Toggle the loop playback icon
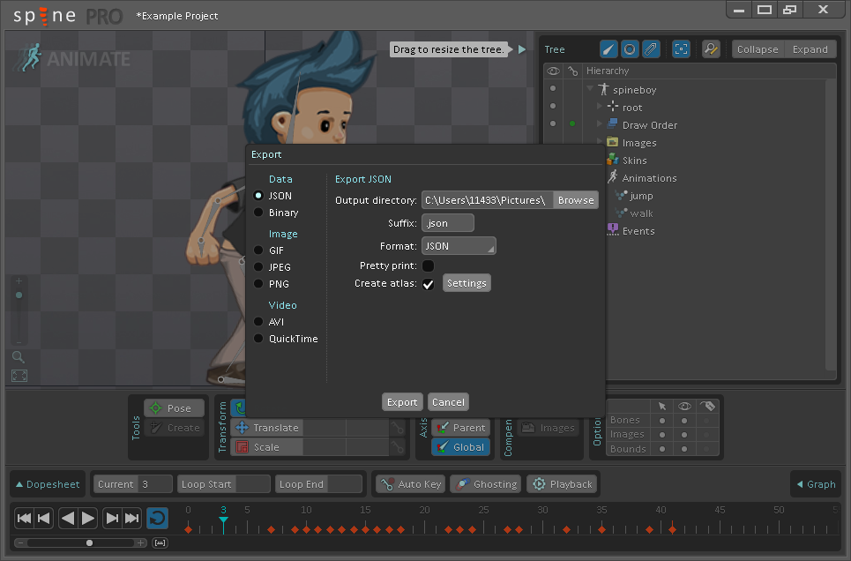Screen dimensions: 851x561 tap(157, 518)
